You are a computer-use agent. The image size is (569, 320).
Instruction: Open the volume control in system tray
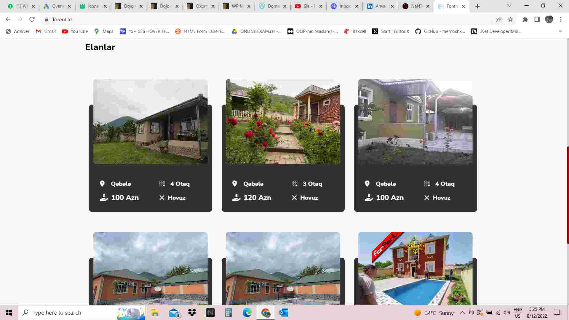click(507, 313)
